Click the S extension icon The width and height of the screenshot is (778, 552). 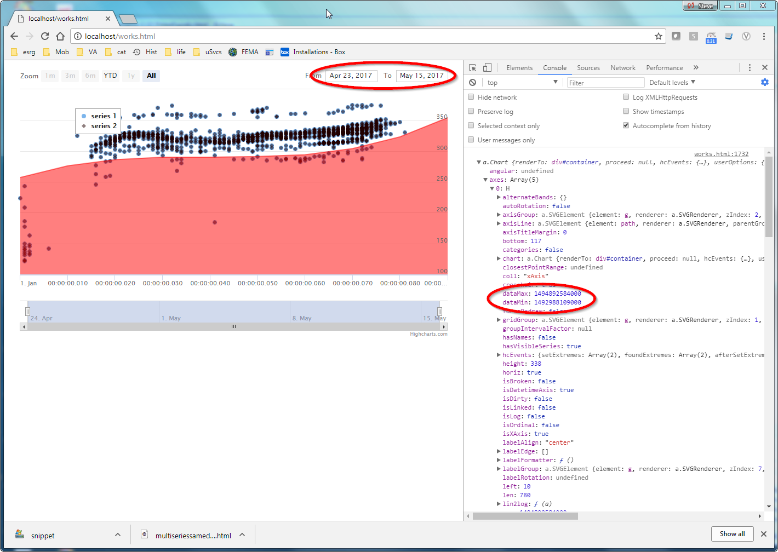pyautogui.click(x=693, y=36)
